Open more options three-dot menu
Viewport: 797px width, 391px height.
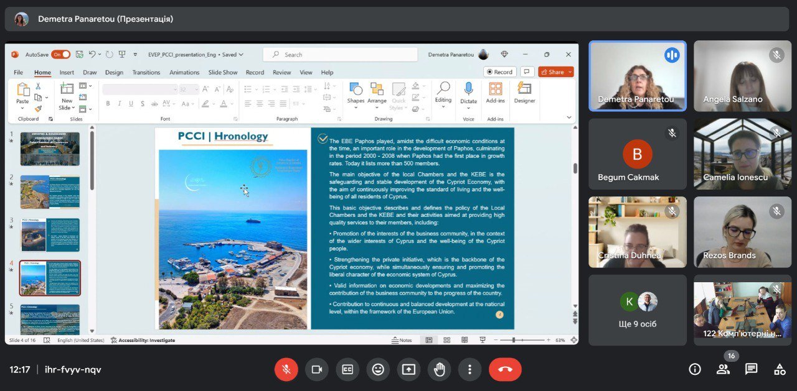(470, 369)
